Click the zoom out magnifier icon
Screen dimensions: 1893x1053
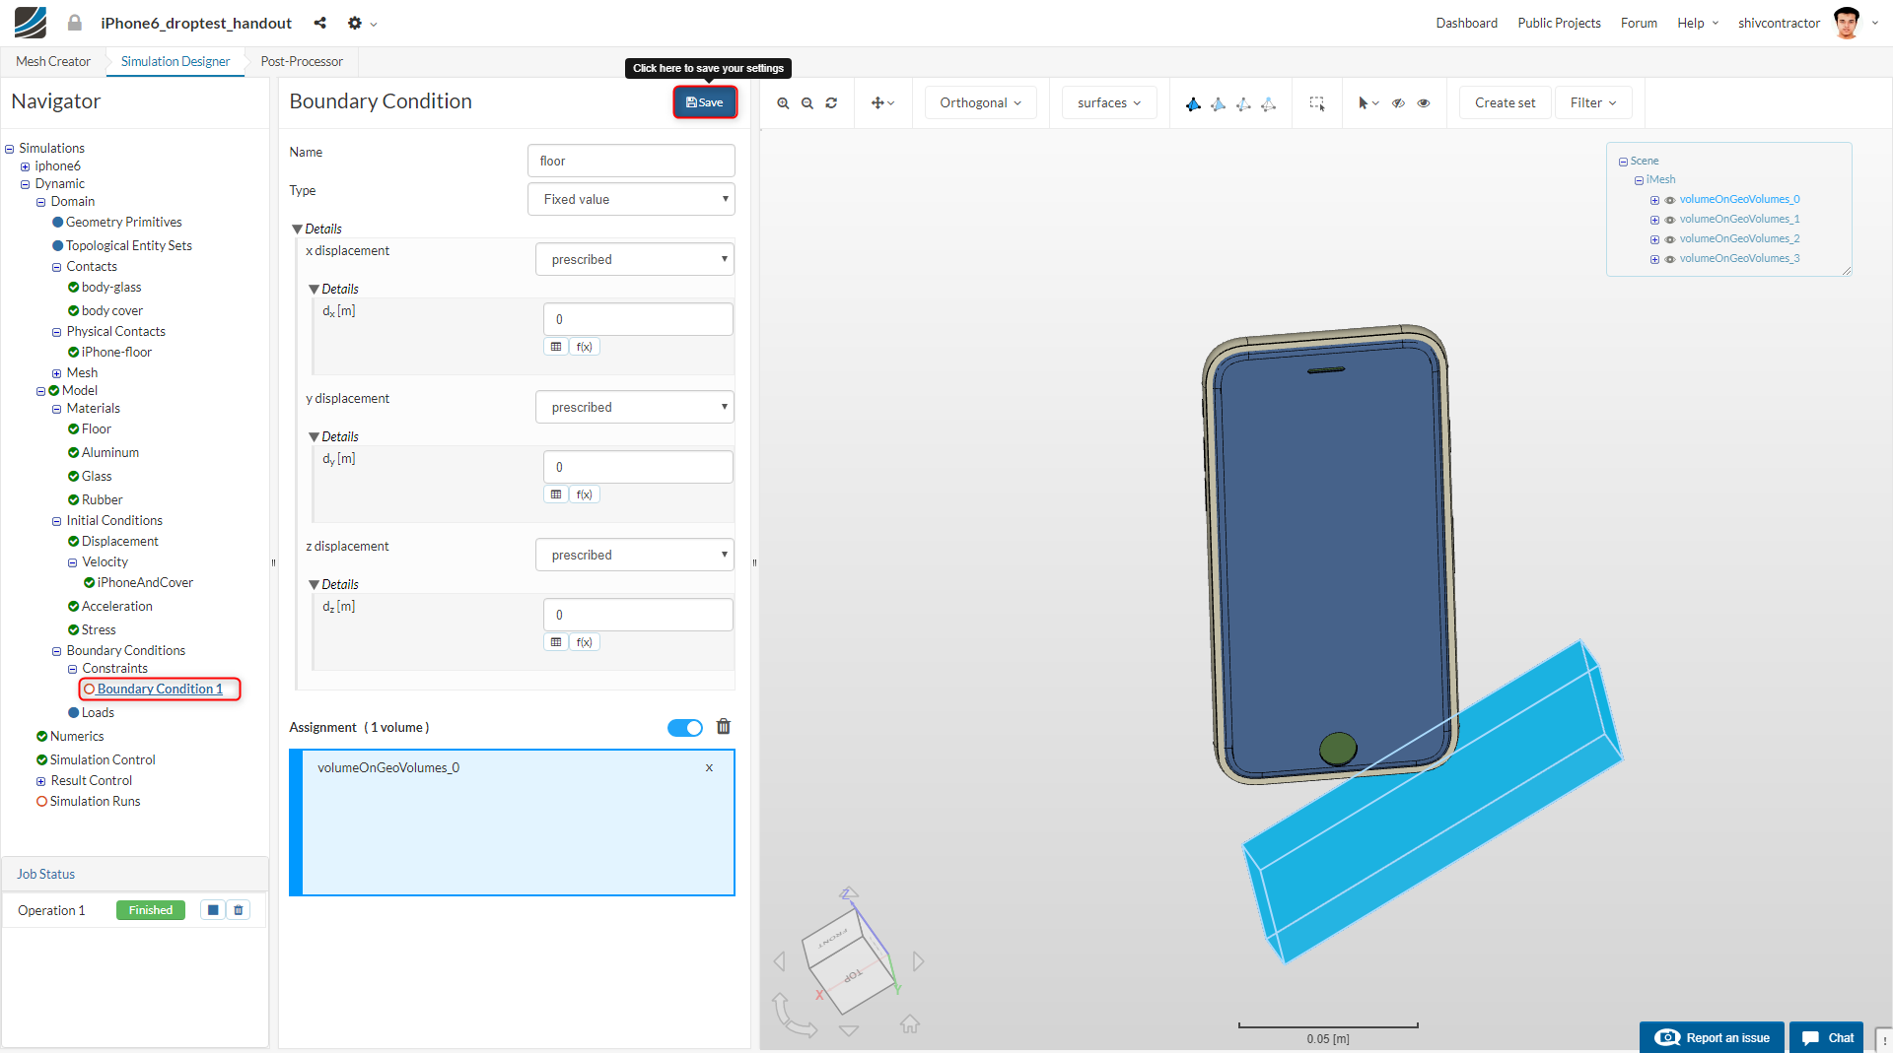click(x=807, y=103)
